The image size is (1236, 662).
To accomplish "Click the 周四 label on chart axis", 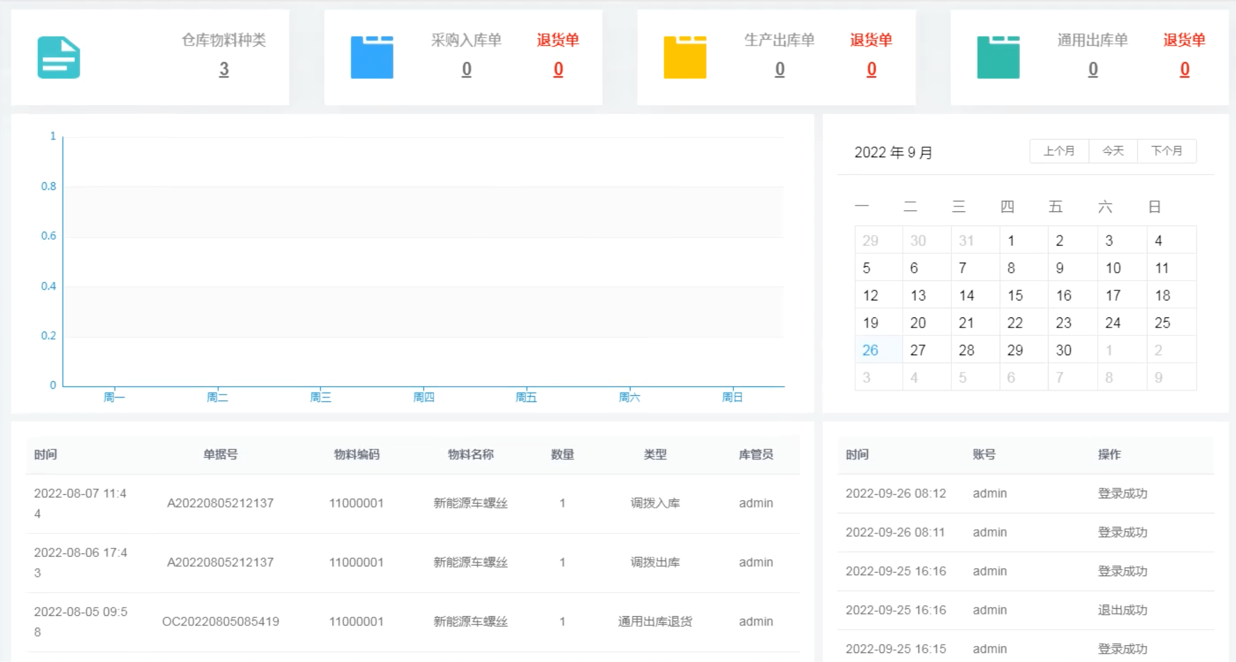I will coord(424,397).
